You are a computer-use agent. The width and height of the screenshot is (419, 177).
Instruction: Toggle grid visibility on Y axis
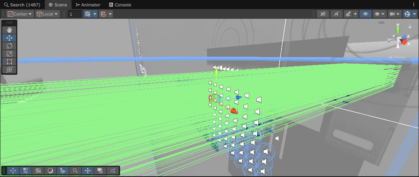(x=88, y=14)
